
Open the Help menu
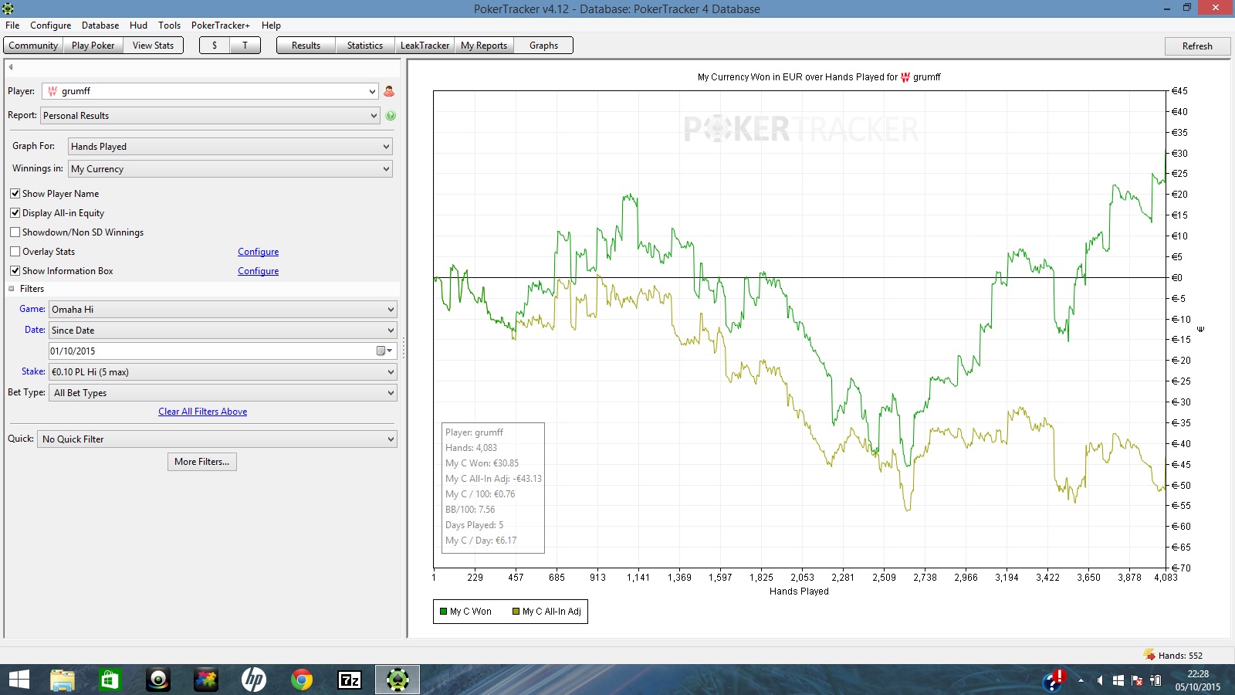tap(271, 25)
